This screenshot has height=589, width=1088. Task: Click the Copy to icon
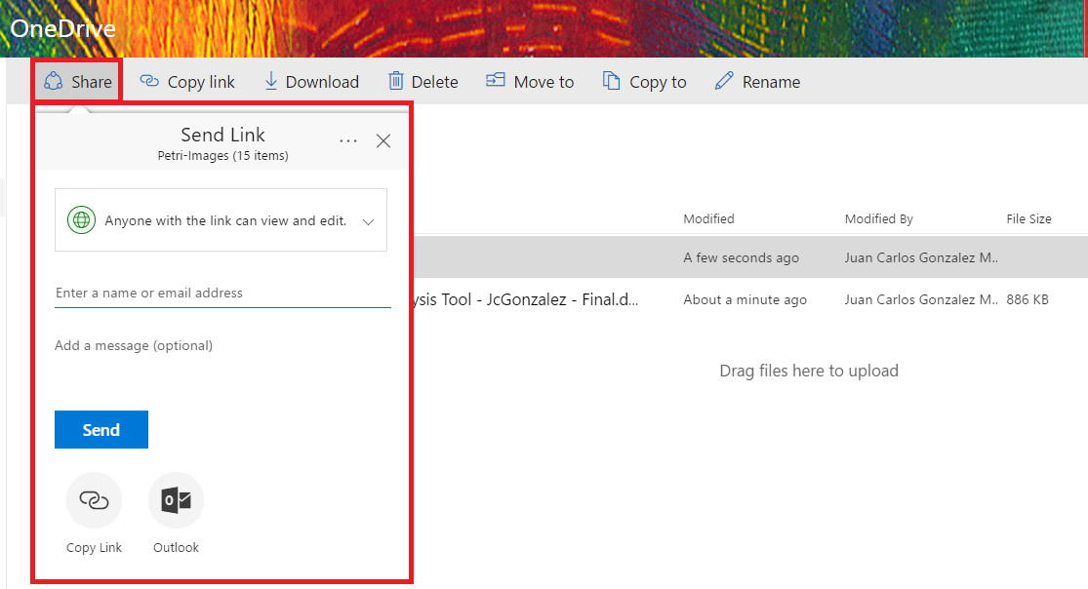pos(613,81)
